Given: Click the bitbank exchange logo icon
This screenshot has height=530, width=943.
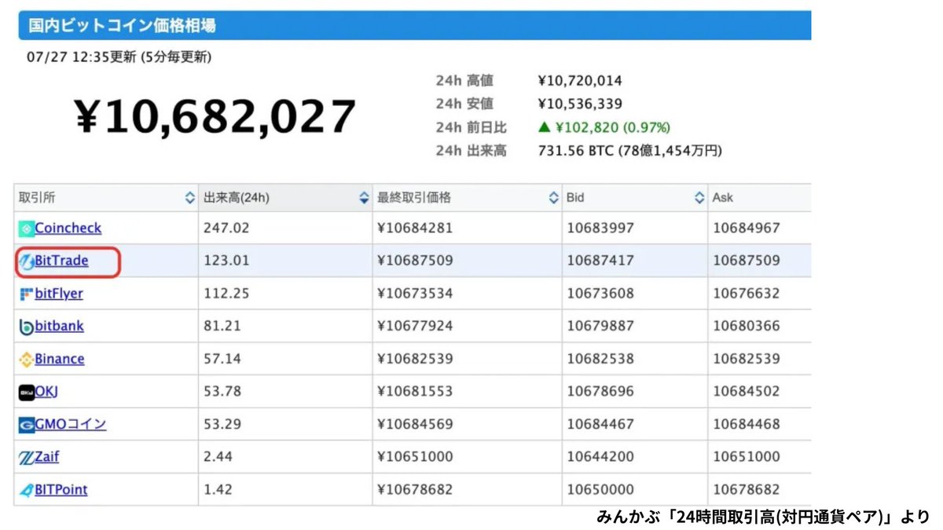Looking at the screenshot, I should 26,327.
